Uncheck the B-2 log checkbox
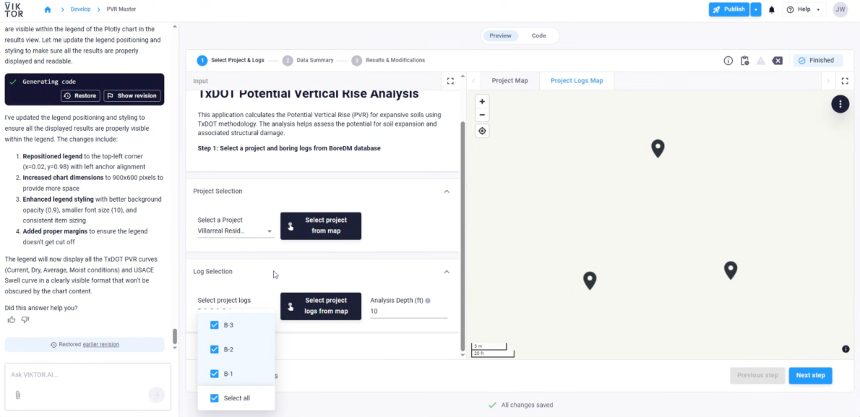 tap(215, 350)
